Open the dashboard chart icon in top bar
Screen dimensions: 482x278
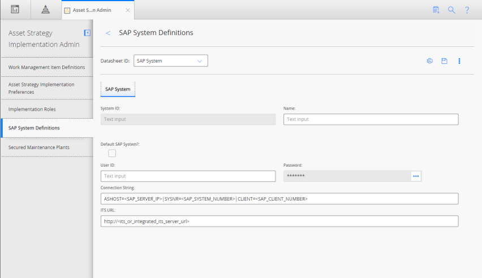pos(15,10)
